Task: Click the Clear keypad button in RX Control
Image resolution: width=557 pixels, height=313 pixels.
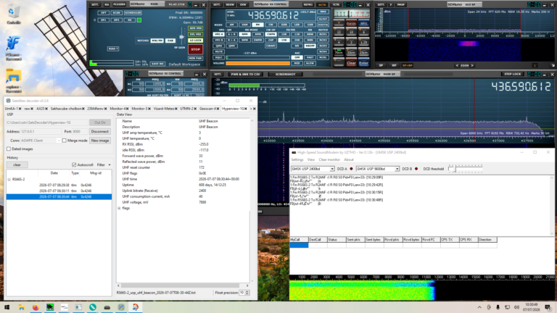Action: click(351, 63)
